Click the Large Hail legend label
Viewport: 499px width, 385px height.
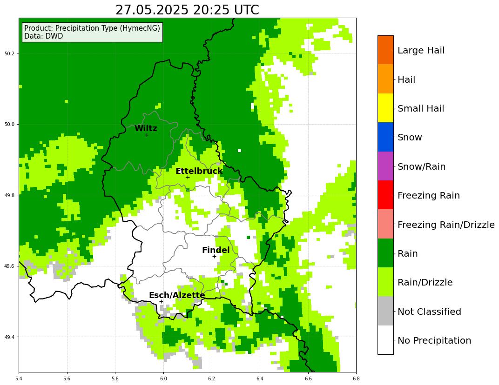point(421,50)
